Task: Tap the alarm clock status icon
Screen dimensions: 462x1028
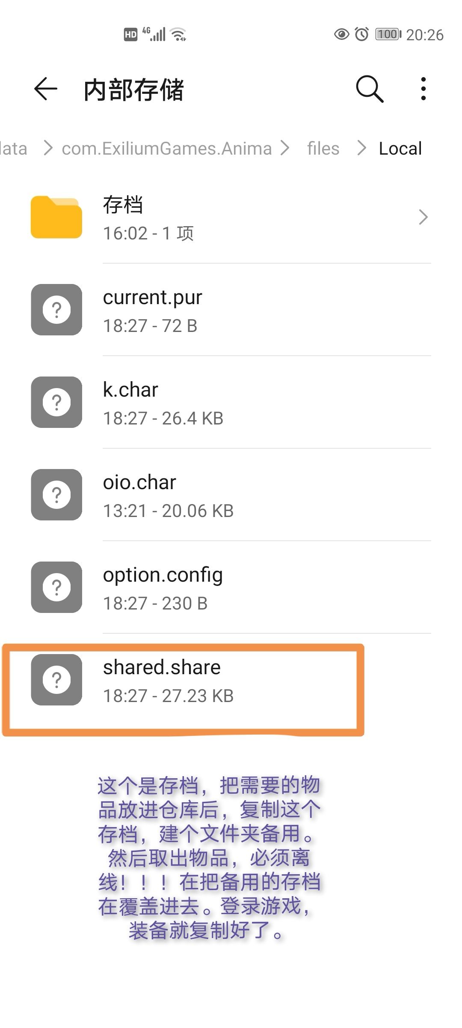Action: [x=362, y=34]
